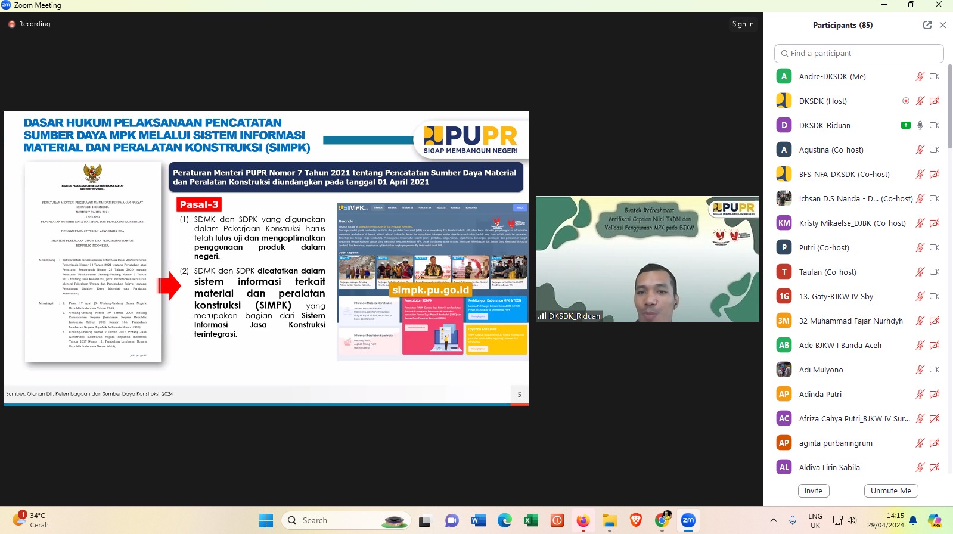Click the Recording indicator
This screenshot has width=953, height=534.
[29, 24]
